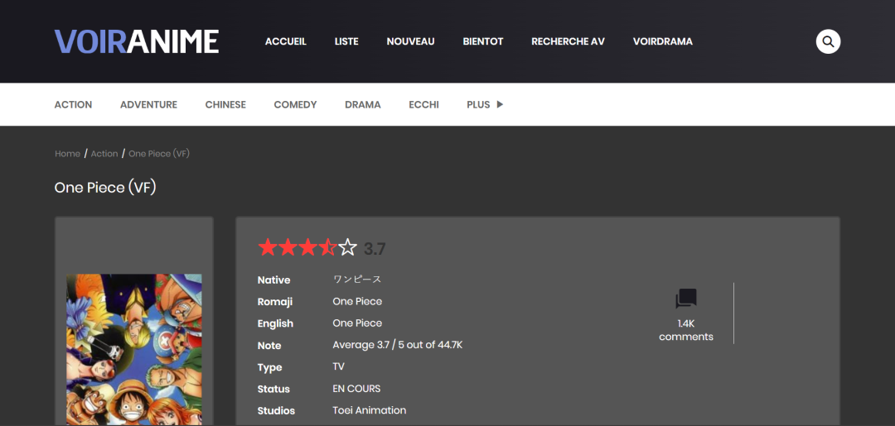The image size is (895, 426).
Task: Select the CHINESE genre
Action: click(x=225, y=105)
